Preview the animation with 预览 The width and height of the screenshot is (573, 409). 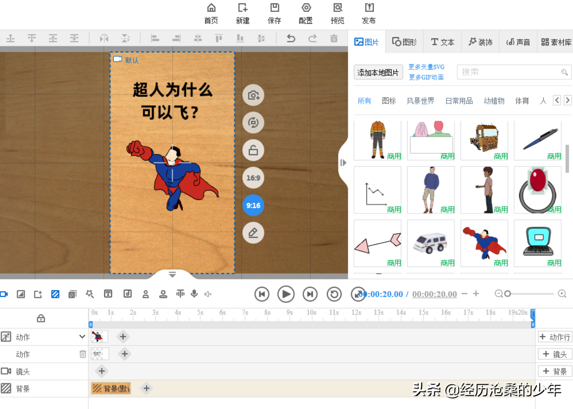coord(337,13)
